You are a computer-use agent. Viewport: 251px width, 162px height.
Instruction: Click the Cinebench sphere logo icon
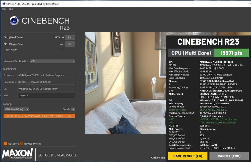point(14,21)
